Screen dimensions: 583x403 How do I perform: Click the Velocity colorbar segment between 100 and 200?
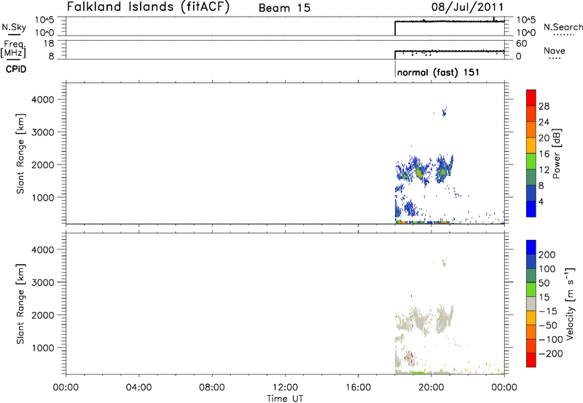point(531,261)
